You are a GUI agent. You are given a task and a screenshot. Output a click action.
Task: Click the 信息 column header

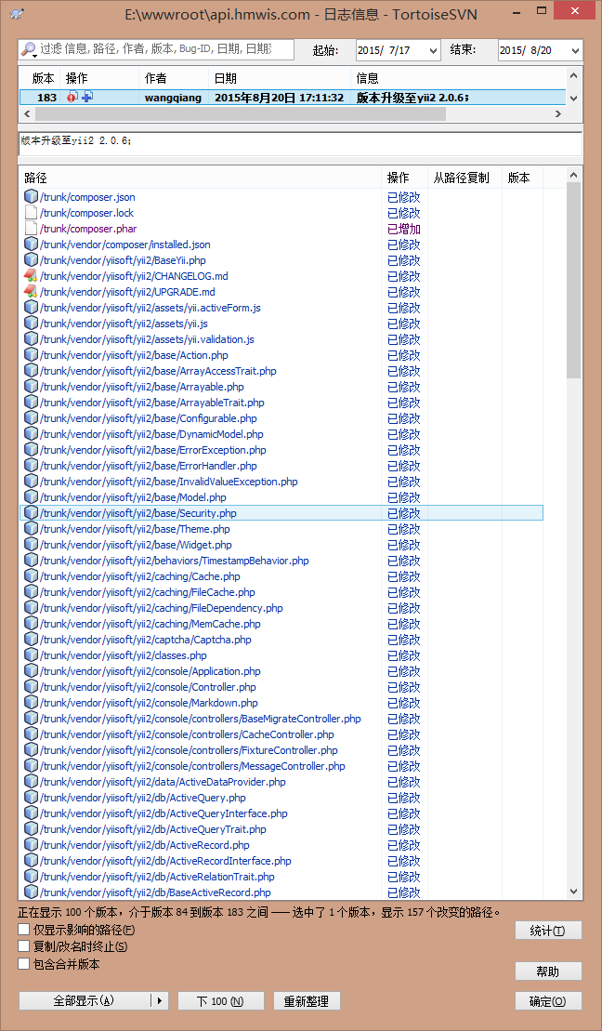[x=458, y=78]
